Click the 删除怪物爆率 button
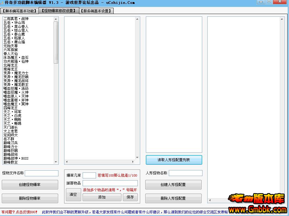Screen dimensions: 289x216 (x=30, y=198)
